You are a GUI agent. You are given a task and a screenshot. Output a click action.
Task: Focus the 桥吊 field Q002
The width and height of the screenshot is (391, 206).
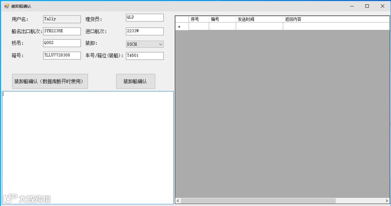point(62,43)
